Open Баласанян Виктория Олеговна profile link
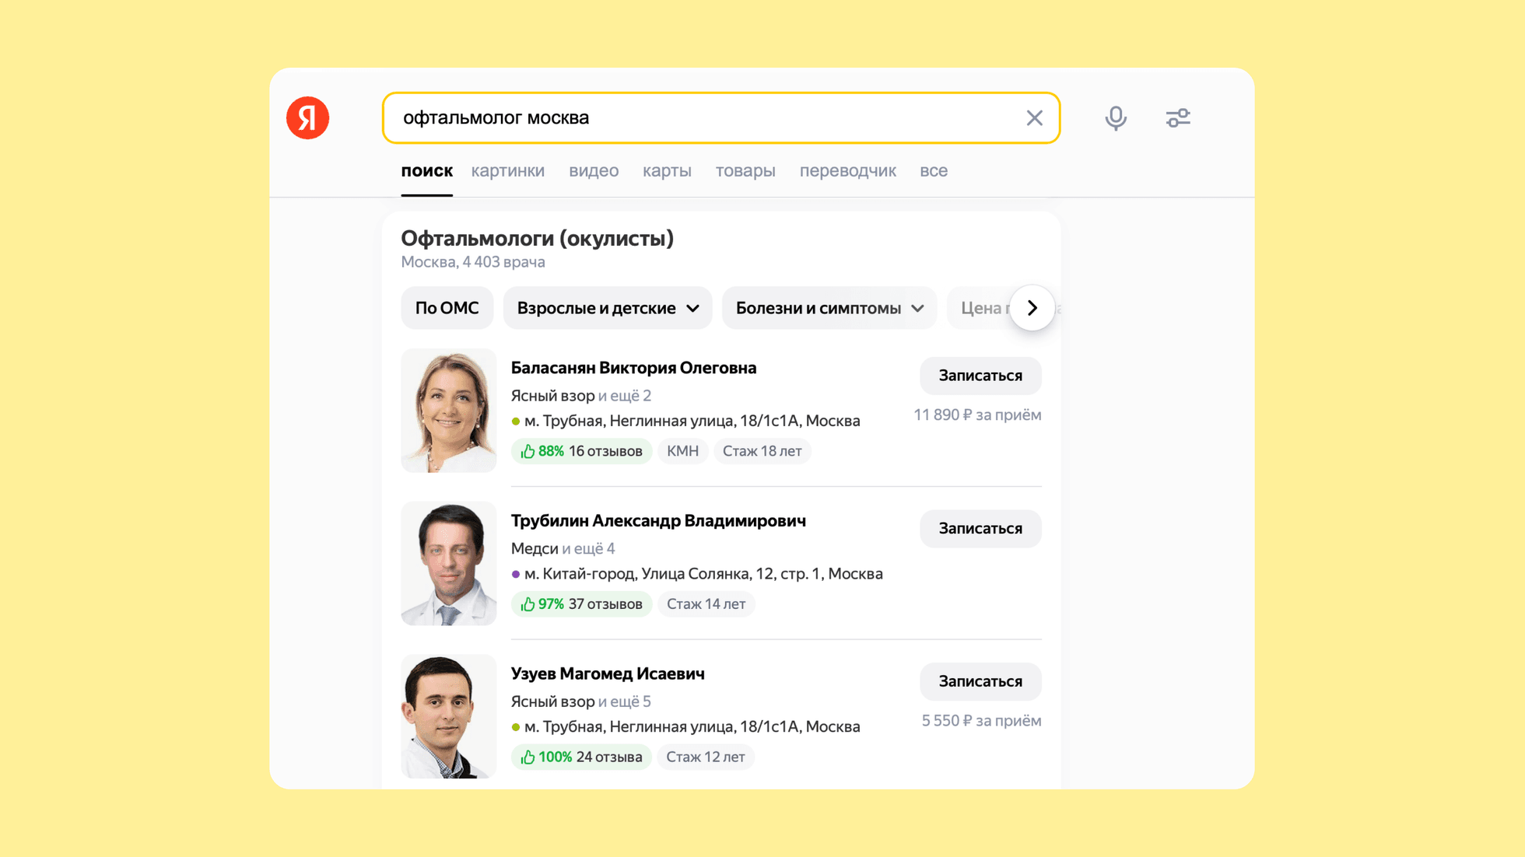Image resolution: width=1525 pixels, height=857 pixels. pos(633,368)
